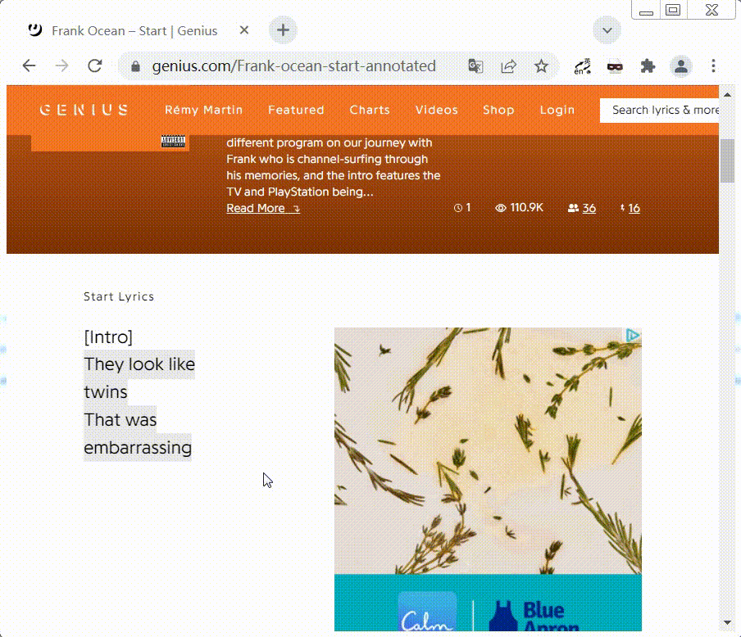Click the '[Intro]' lyric text
Image resolution: width=741 pixels, height=637 pixels.
click(x=108, y=337)
